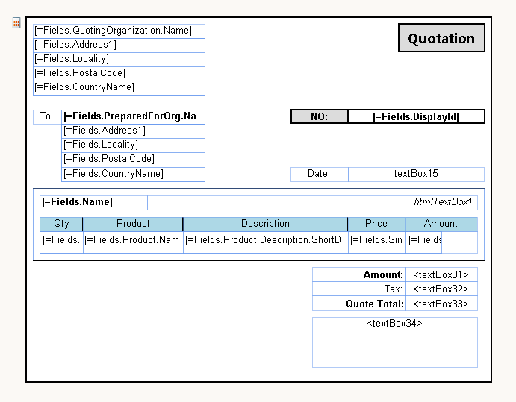The width and height of the screenshot is (516, 402).
Task: Select the 'Quote Total:' label
Action: tap(359, 304)
